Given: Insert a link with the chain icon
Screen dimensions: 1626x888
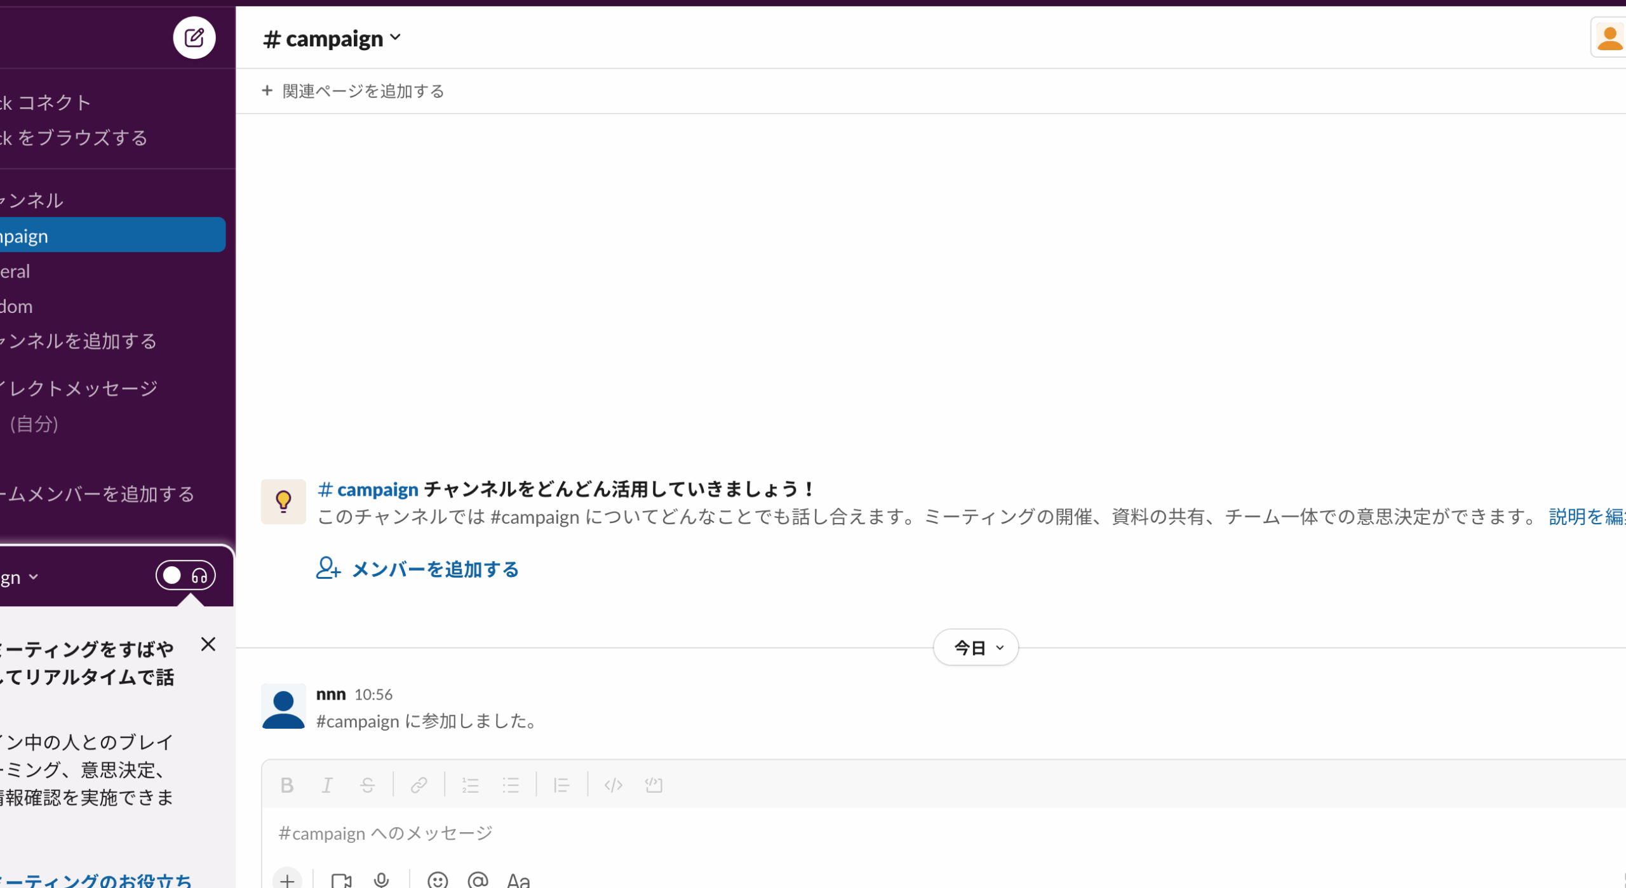Looking at the screenshot, I should click(x=419, y=785).
